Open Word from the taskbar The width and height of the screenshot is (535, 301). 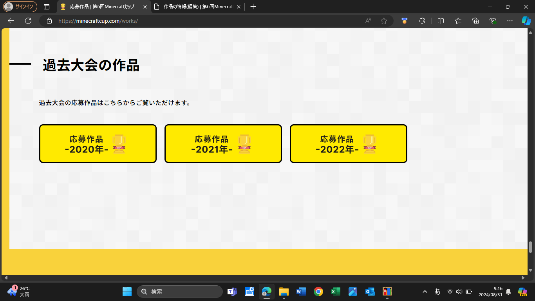click(x=301, y=292)
